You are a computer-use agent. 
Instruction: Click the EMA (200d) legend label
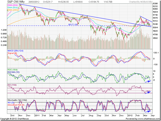[13, 10]
